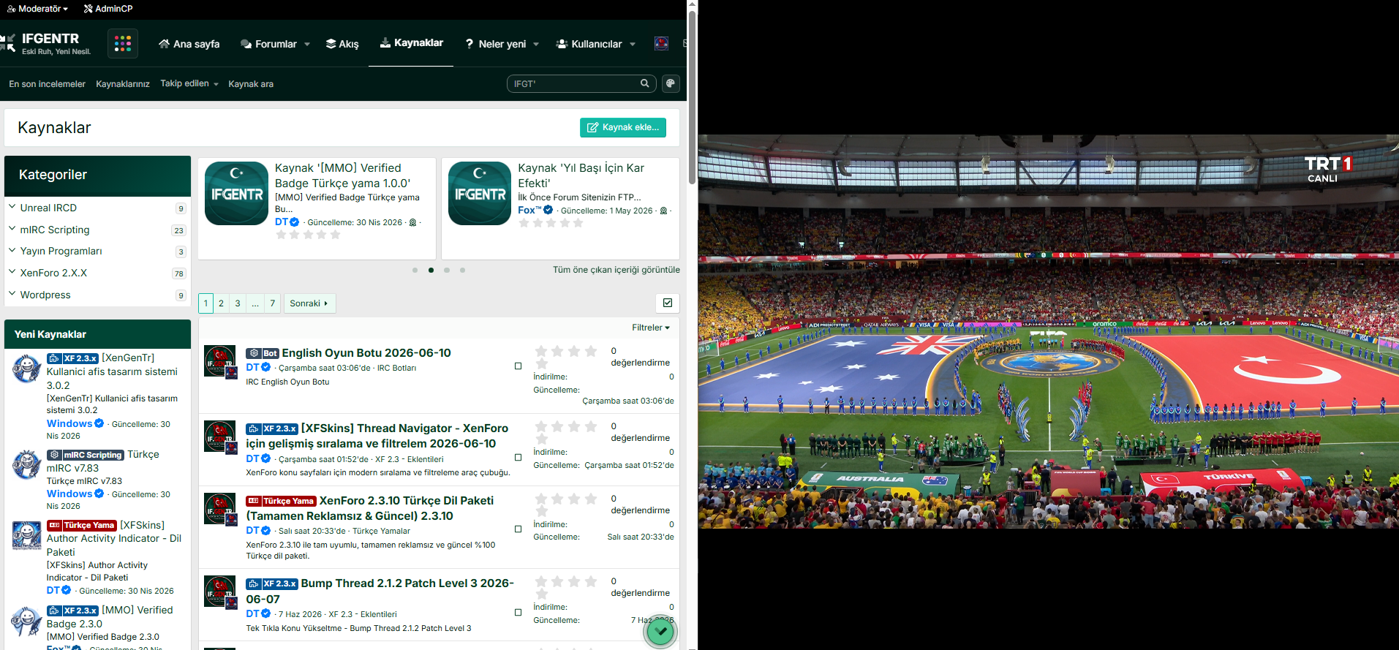Click IFGENTR thumbnail of Verified Badge featured card
The height and width of the screenshot is (650, 1399).
(236, 193)
